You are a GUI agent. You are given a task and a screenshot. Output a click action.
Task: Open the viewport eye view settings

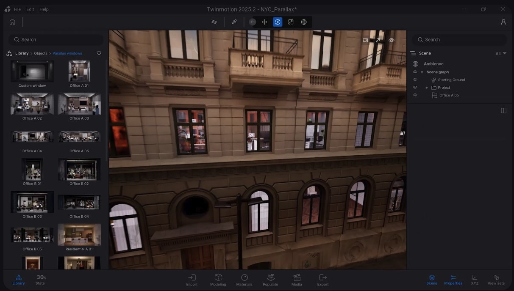[x=391, y=40]
